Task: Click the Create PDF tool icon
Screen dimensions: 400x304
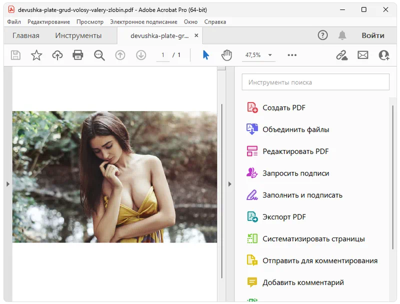Action: tap(252, 107)
